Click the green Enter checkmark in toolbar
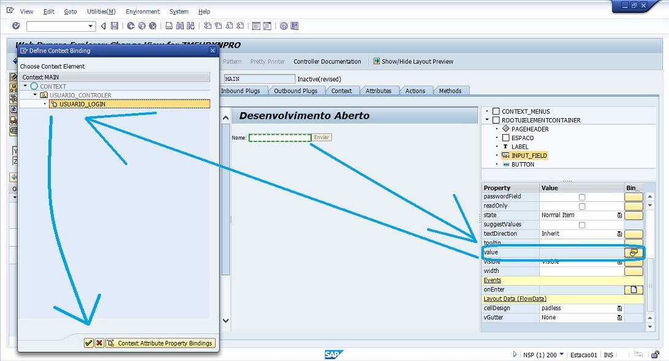This screenshot has width=669, height=361. [x=16, y=26]
